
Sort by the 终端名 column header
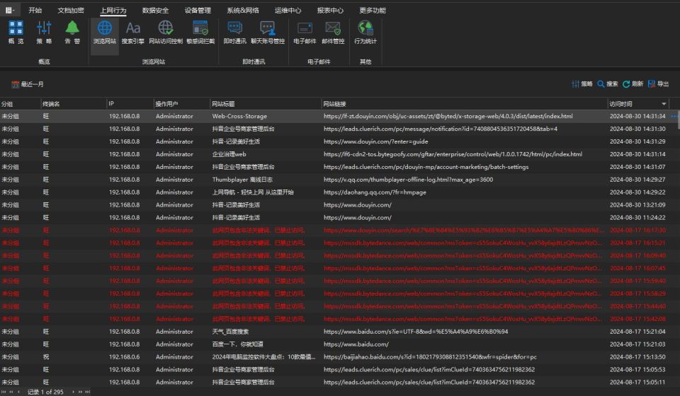(x=73, y=104)
